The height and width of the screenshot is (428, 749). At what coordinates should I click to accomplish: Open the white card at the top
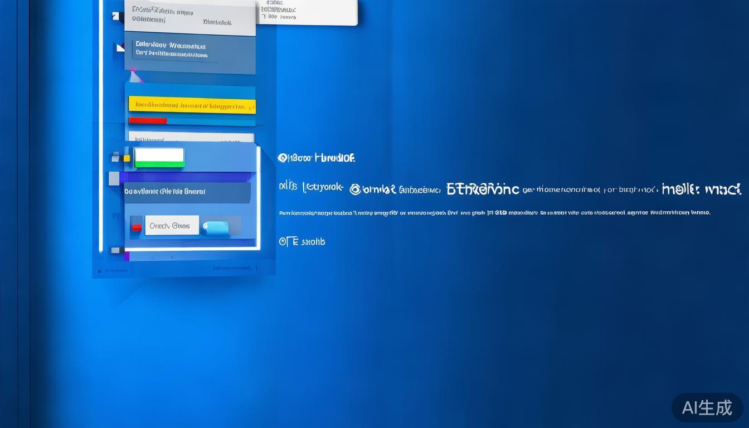pos(307,12)
